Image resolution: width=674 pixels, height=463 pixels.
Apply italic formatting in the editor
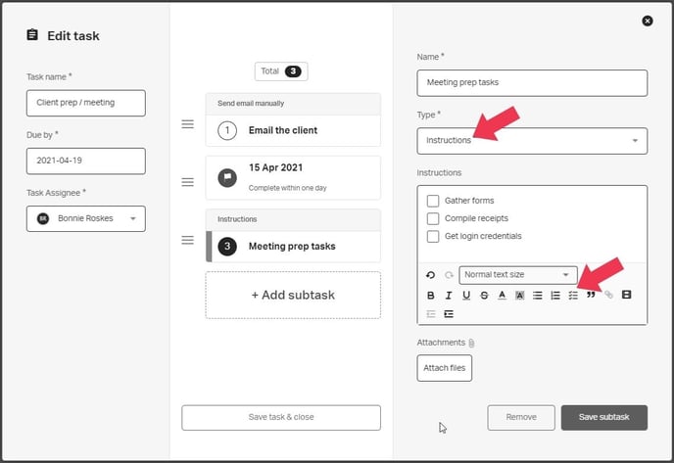[x=449, y=295]
